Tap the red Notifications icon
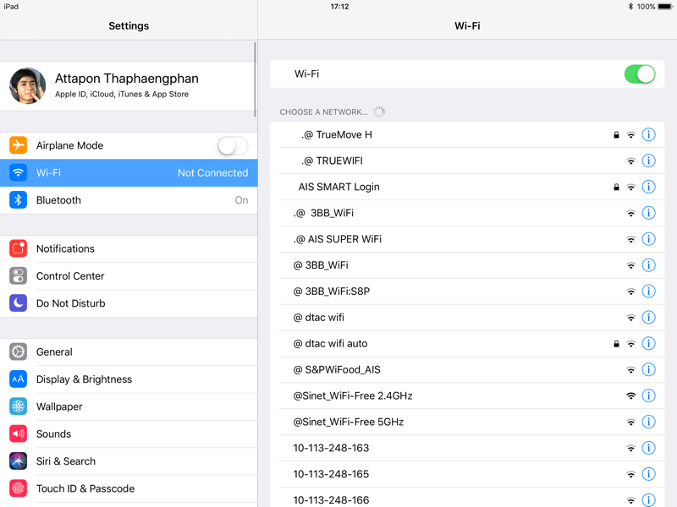Viewport: 677px width, 507px height. pyautogui.click(x=19, y=248)
